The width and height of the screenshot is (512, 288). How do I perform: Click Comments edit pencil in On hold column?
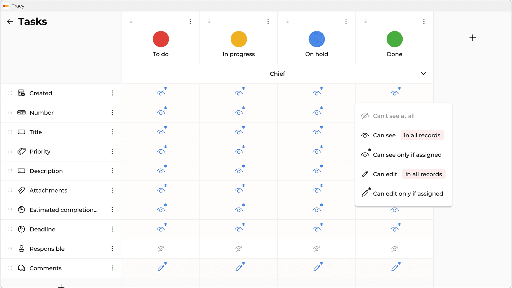coord(317,268)
